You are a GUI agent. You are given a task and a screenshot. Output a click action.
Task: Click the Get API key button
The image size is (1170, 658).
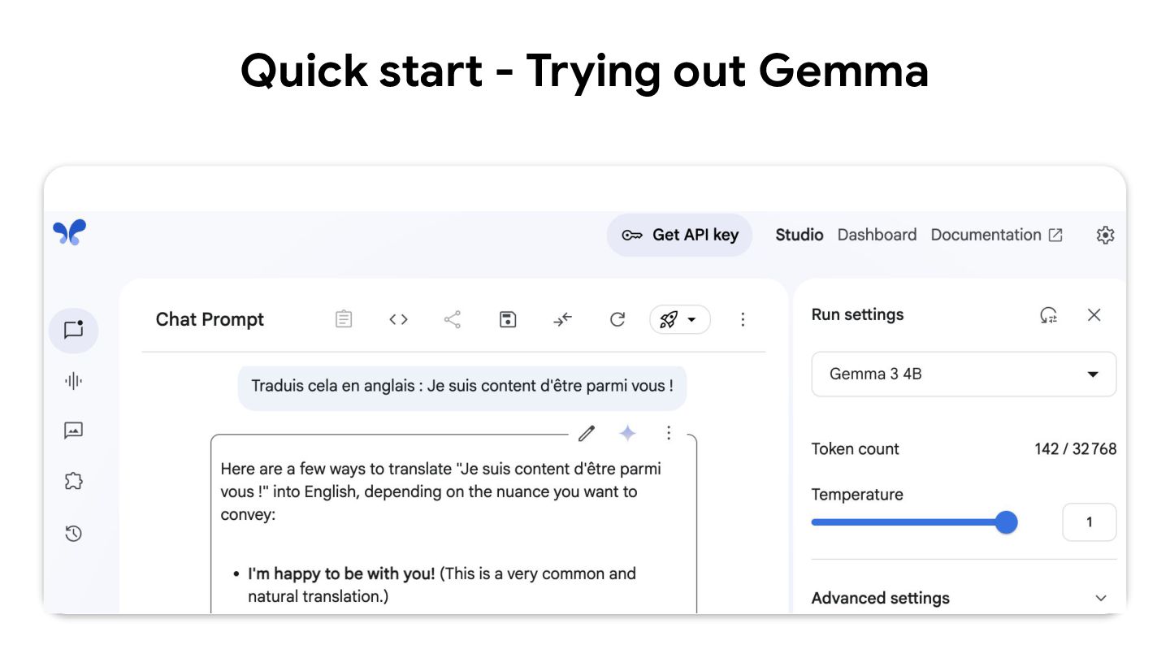click(679, 235)
